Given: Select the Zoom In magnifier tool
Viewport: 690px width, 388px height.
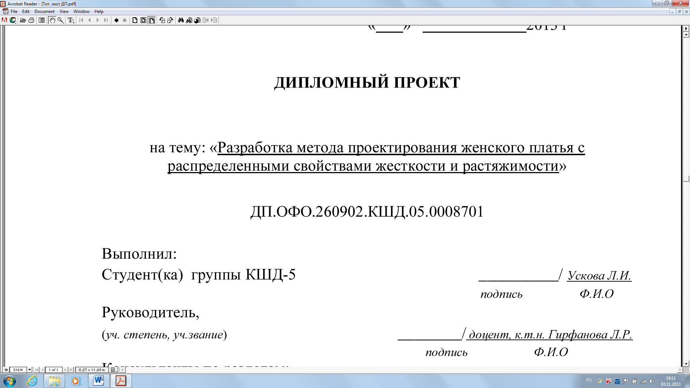Looking at the screenshot, I should pos(60,20).
